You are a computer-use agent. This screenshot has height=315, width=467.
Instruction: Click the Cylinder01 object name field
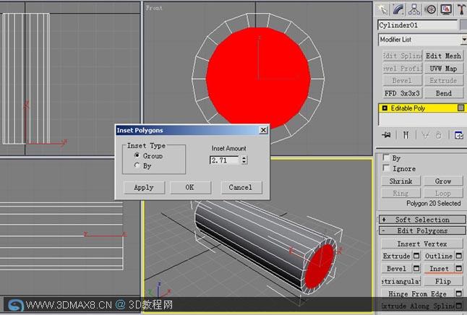417,25
